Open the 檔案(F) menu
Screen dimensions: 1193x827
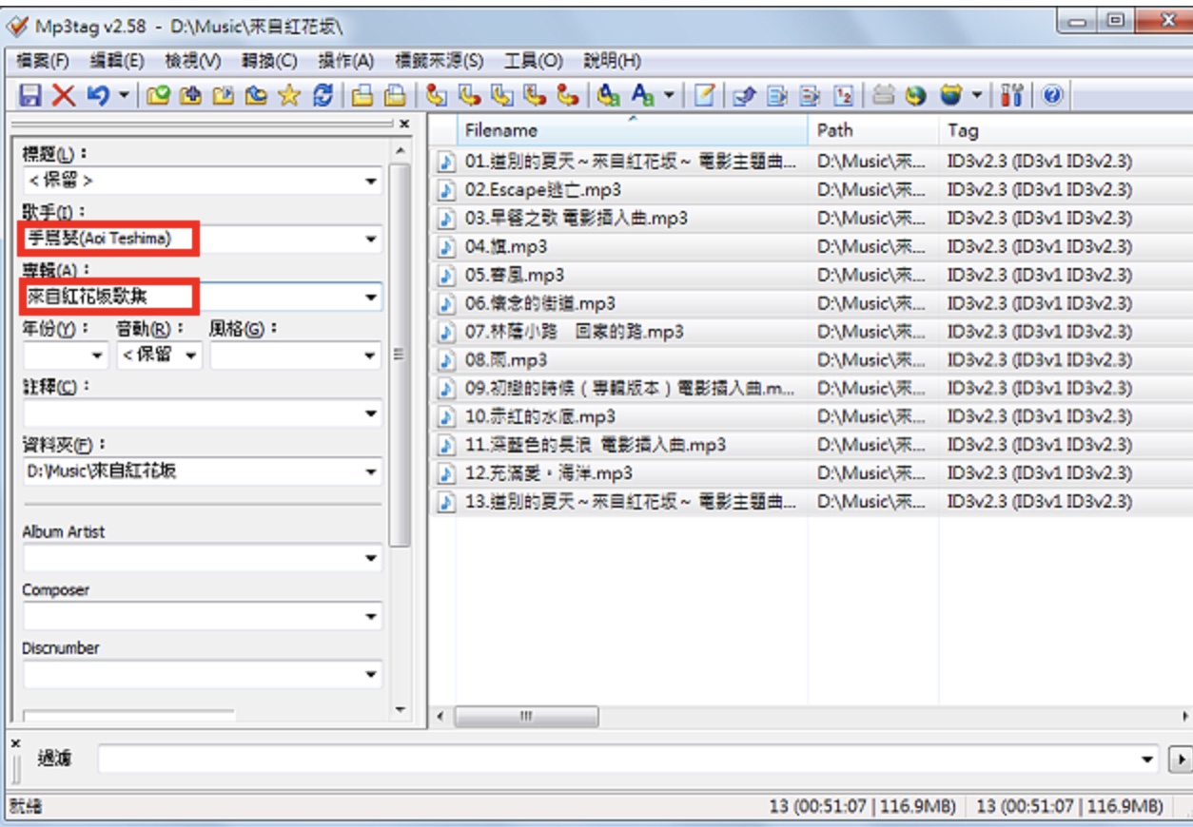(x=43, y=61)
